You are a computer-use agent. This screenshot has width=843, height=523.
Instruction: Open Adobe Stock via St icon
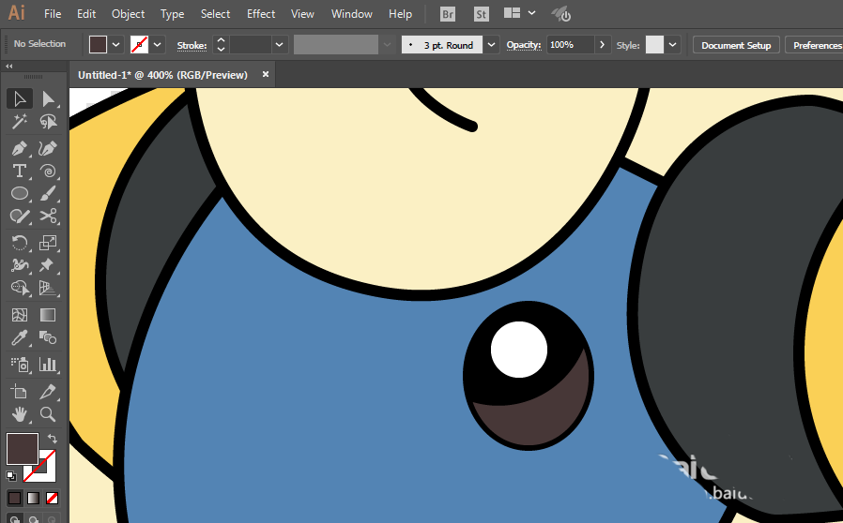[482, 14]
